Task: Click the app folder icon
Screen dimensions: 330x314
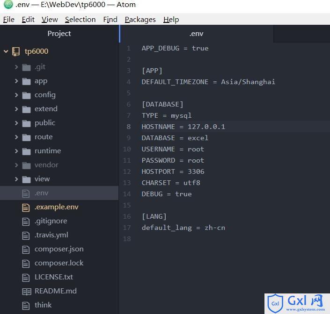Action: 27,81
